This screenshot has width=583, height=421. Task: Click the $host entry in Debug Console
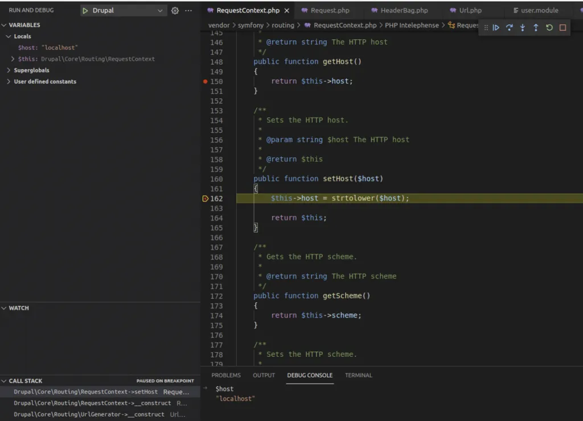coord(224,389)
